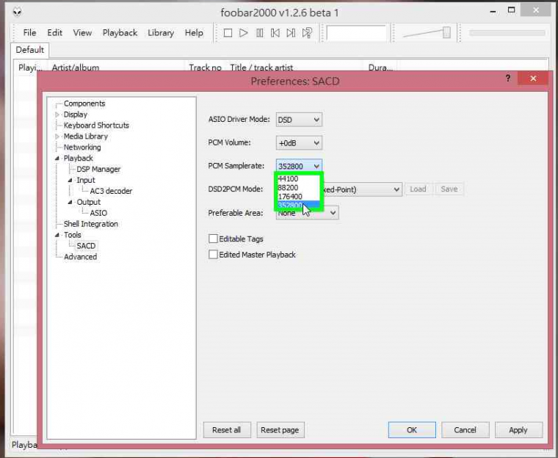
Task: Open the Library menu
Action: coord(161,33)
